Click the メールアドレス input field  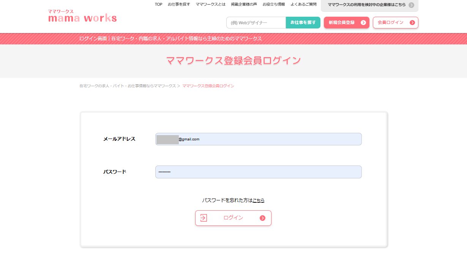click(x=258, y=139)
